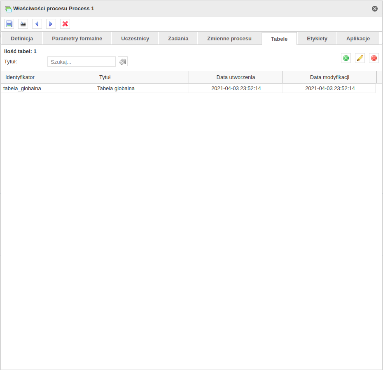Click the red X cancel toolbar icon
The height and width of the screenshot is (370, 383).
click(x=65, y=24)
